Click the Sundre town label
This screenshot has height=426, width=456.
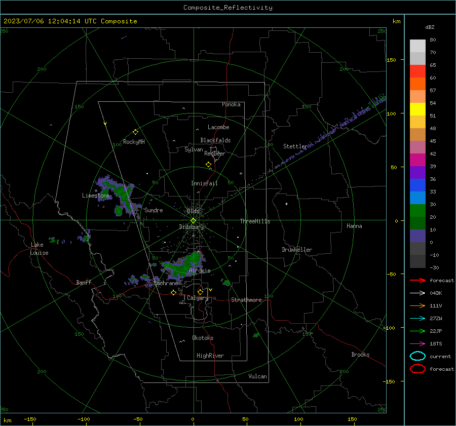tap(154, 210)
